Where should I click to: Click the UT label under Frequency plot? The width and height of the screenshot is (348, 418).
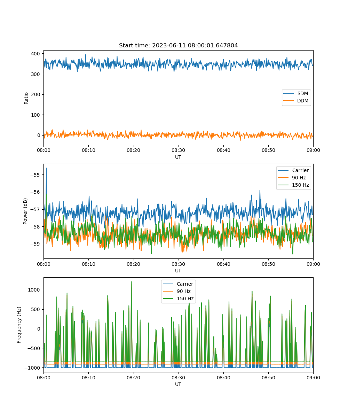click(178, 384)
